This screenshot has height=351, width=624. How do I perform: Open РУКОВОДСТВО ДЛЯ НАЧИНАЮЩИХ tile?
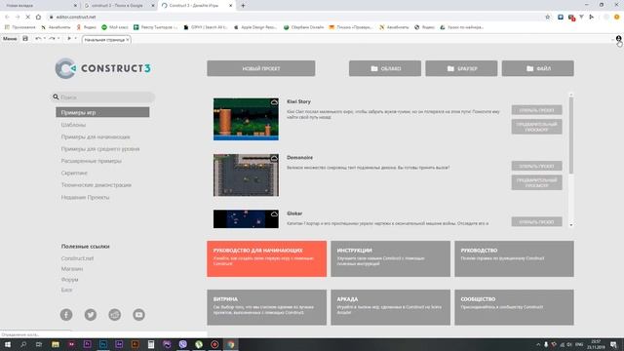pos(266,258)
